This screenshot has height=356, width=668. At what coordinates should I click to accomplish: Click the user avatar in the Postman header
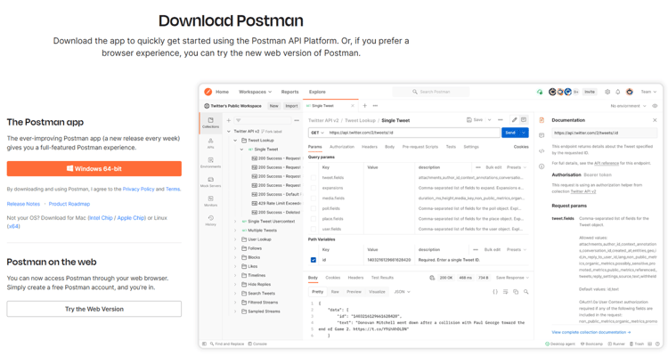630,92
